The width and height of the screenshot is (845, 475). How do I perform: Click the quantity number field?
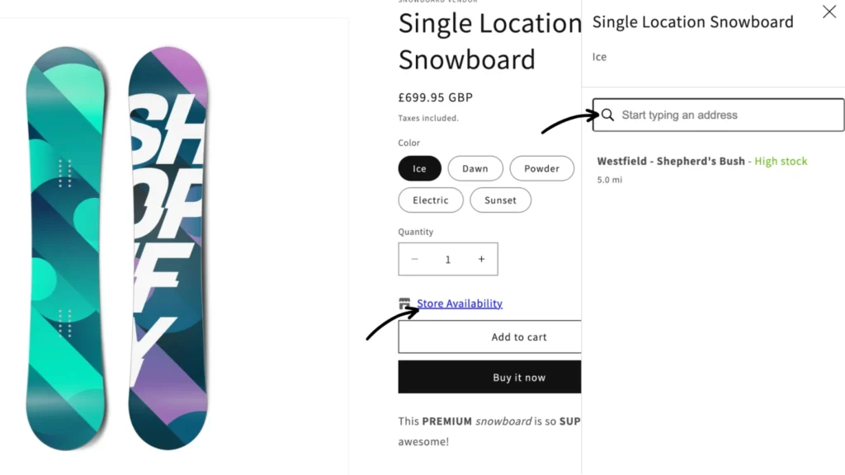coord(448,260)
